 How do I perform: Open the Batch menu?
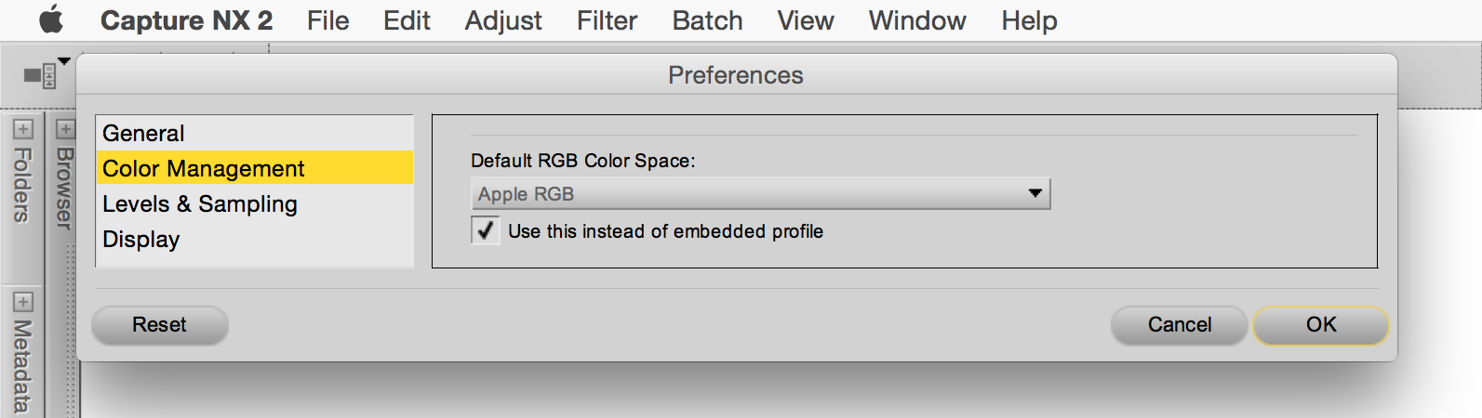tap(707, 20)
